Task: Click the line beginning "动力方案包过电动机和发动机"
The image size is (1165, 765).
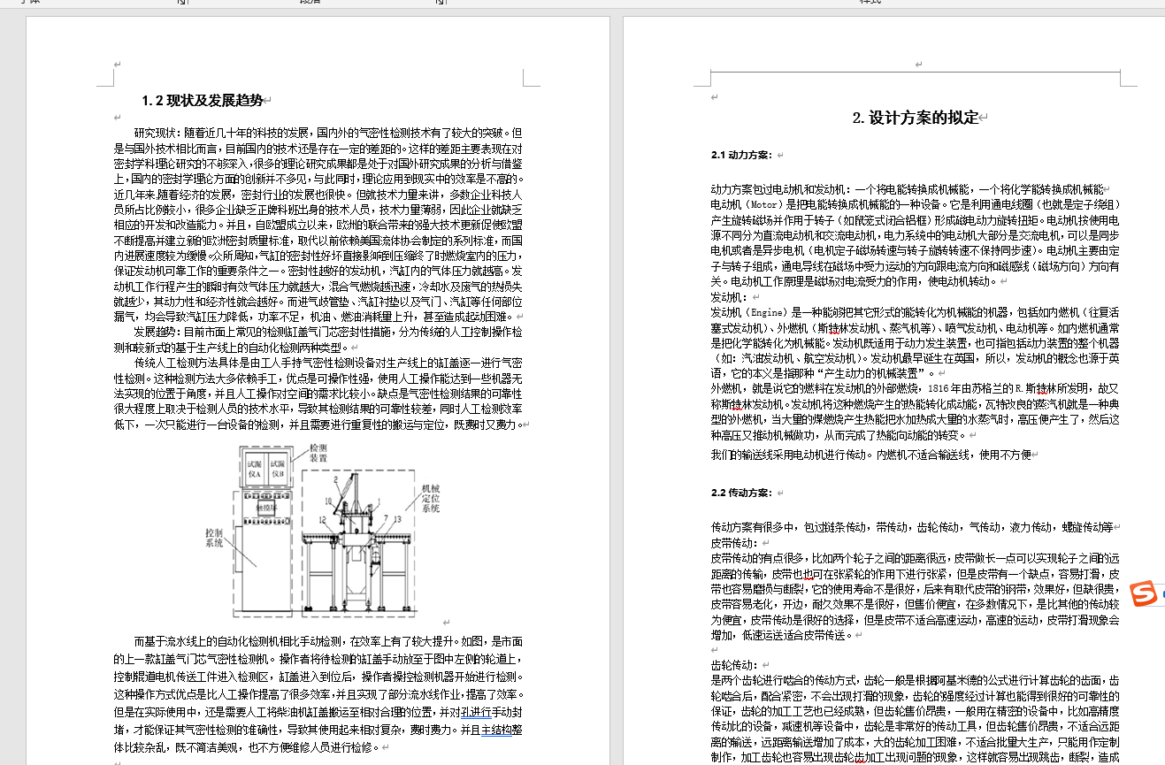Action: pos(908,189)
